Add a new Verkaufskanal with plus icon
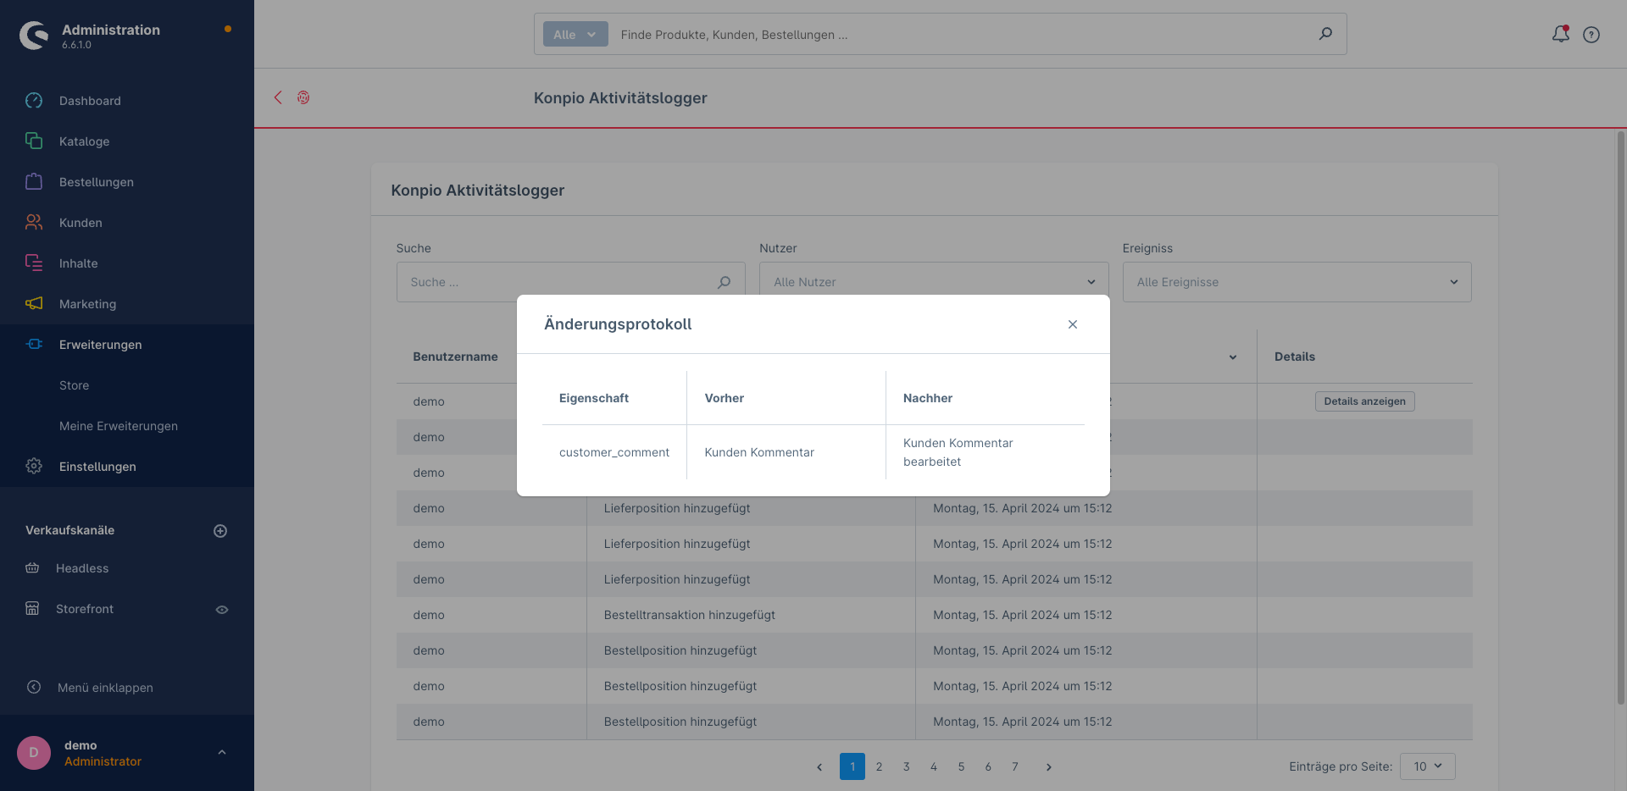This screenshot has height=791, width=1627. tap(220, 531)
